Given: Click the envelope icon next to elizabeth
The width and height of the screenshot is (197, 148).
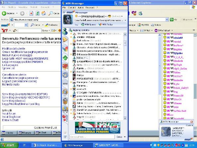Looking at the screenshot, I should 168,61.
